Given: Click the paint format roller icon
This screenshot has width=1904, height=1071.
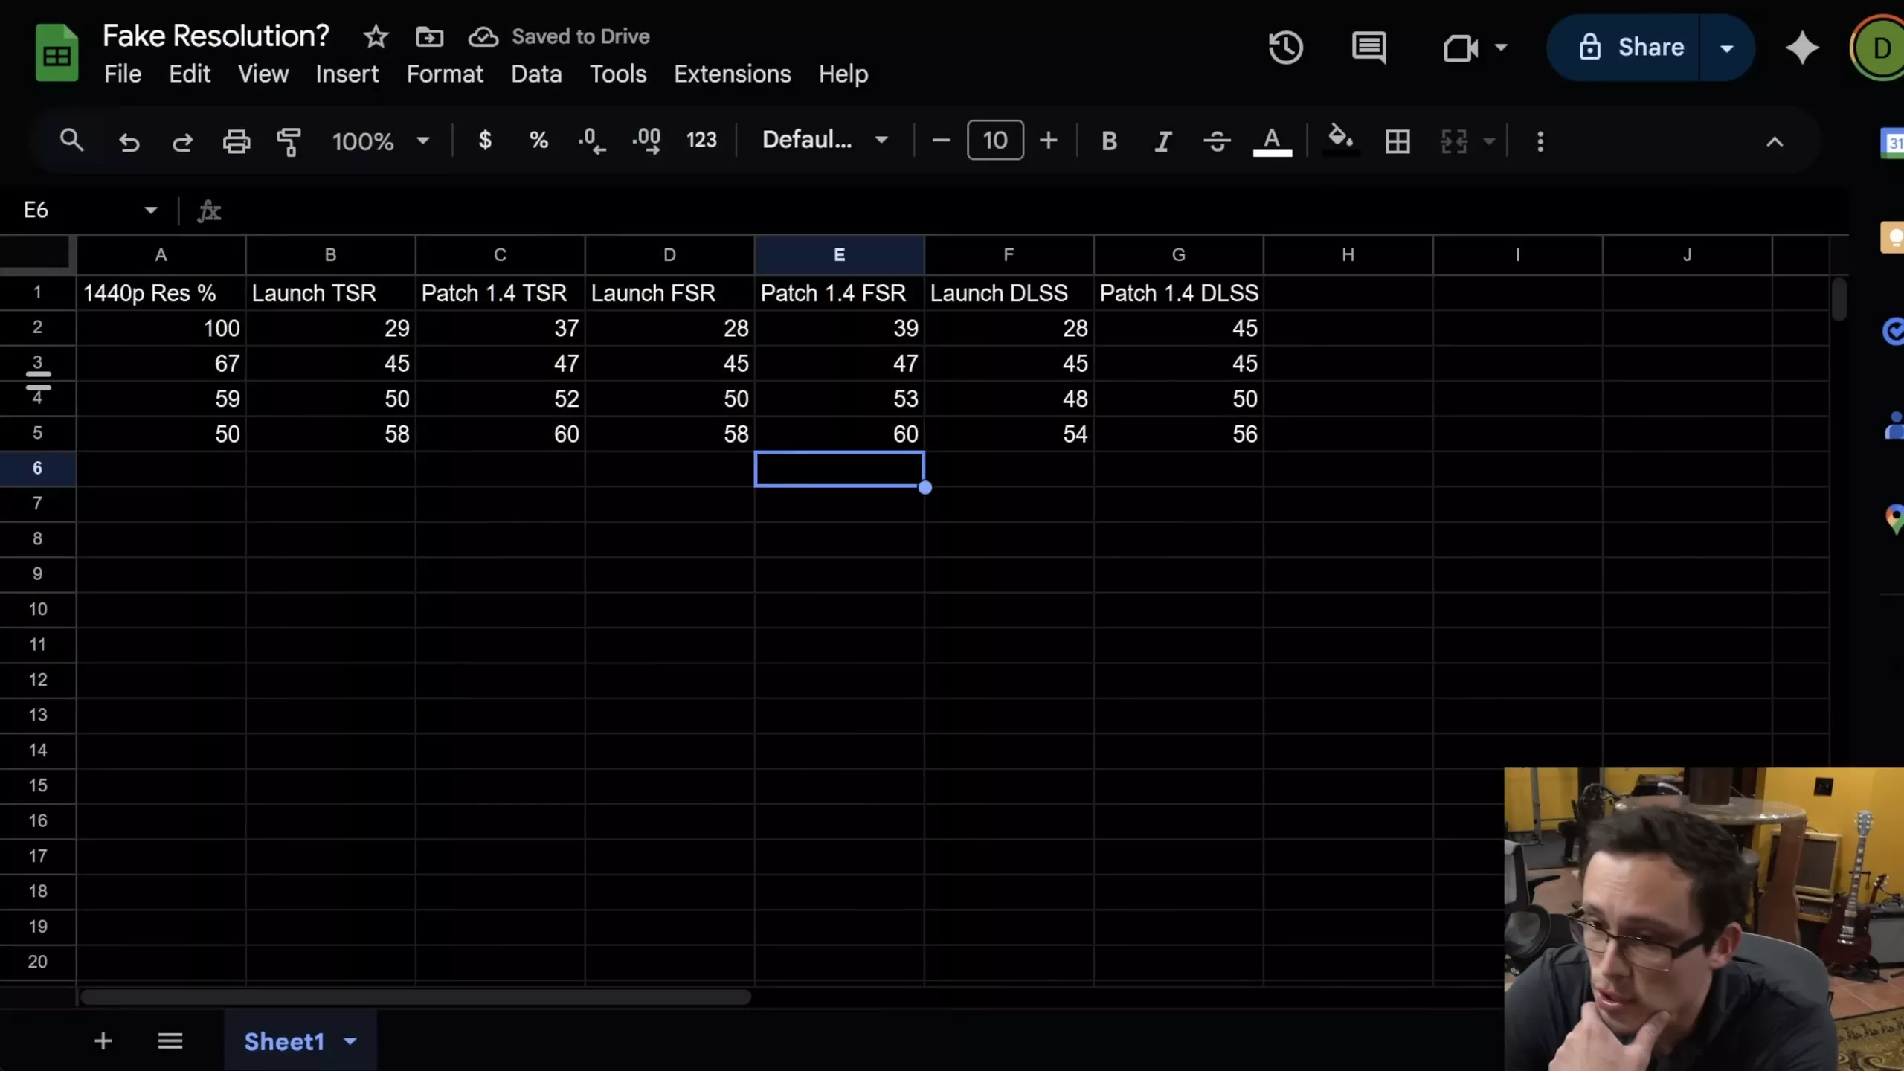Looking at the screenshot, I should (x=289, y=141).
